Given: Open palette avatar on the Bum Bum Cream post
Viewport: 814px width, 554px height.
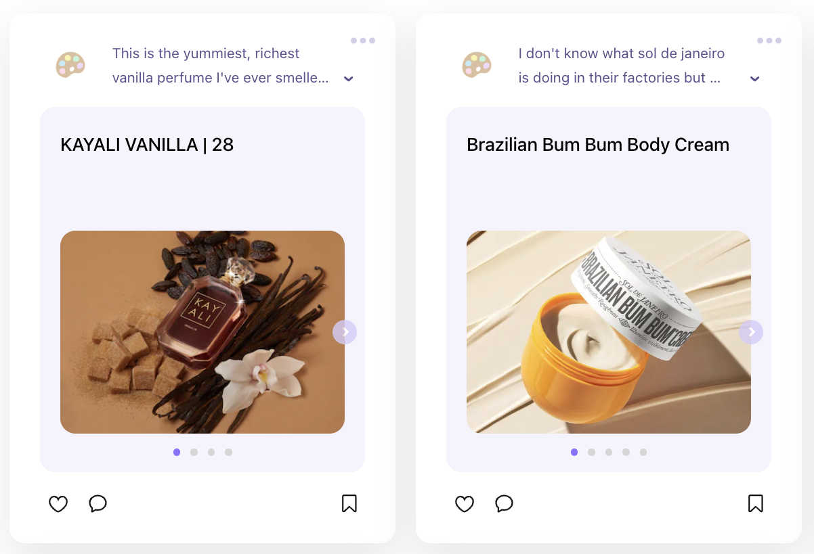Looking at the screenshot, I should tap(477, 65).
